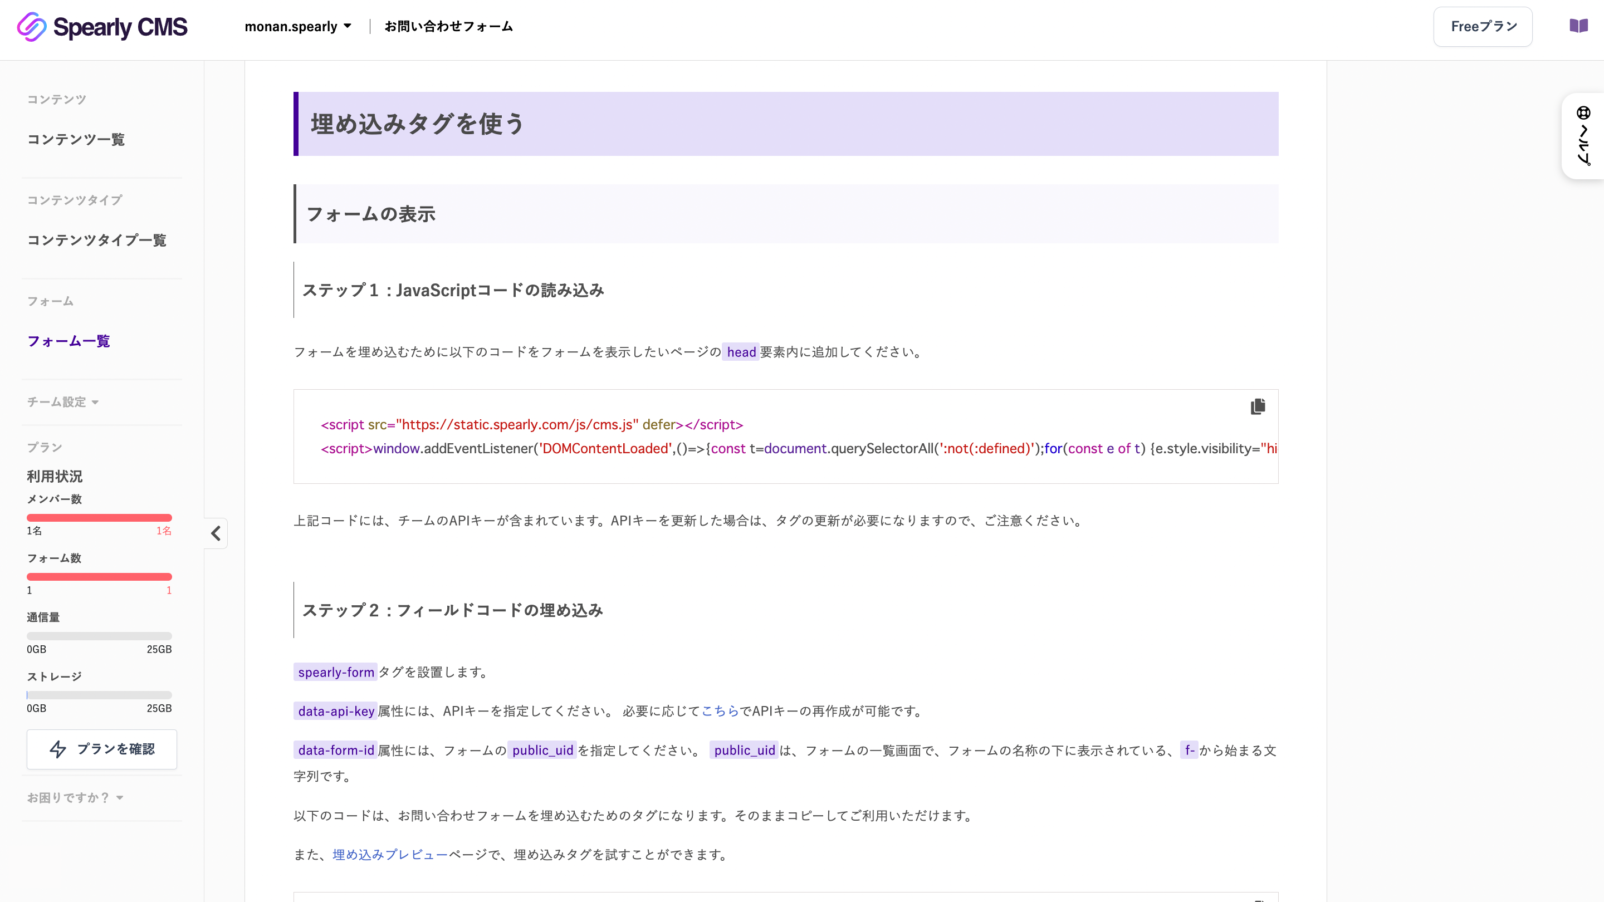Click the head inline code tag
The image size is (1604, 902).
[x=741, y=352]
